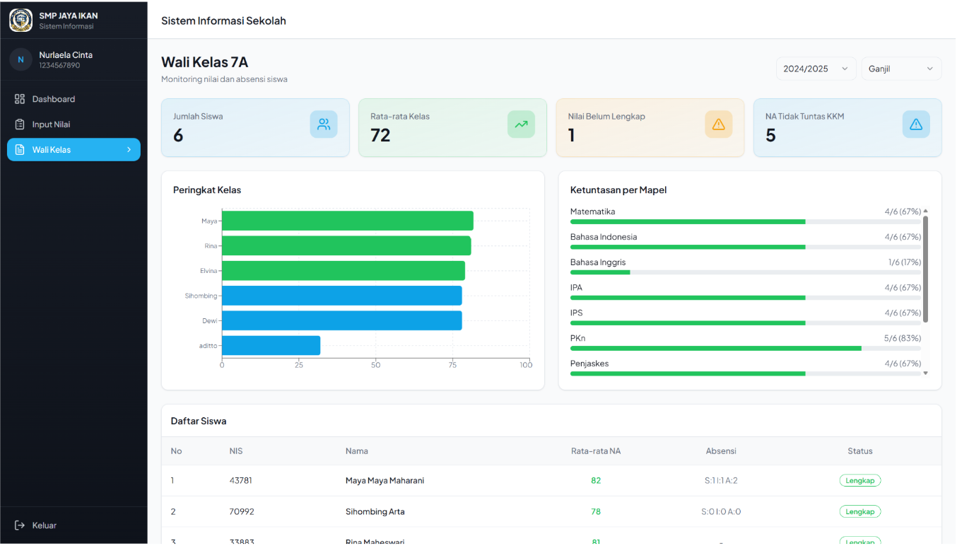The width and height of the screenshot is (957, 546).
Task: Click the Keluar logout icon
Action: (x=20, y=525)
